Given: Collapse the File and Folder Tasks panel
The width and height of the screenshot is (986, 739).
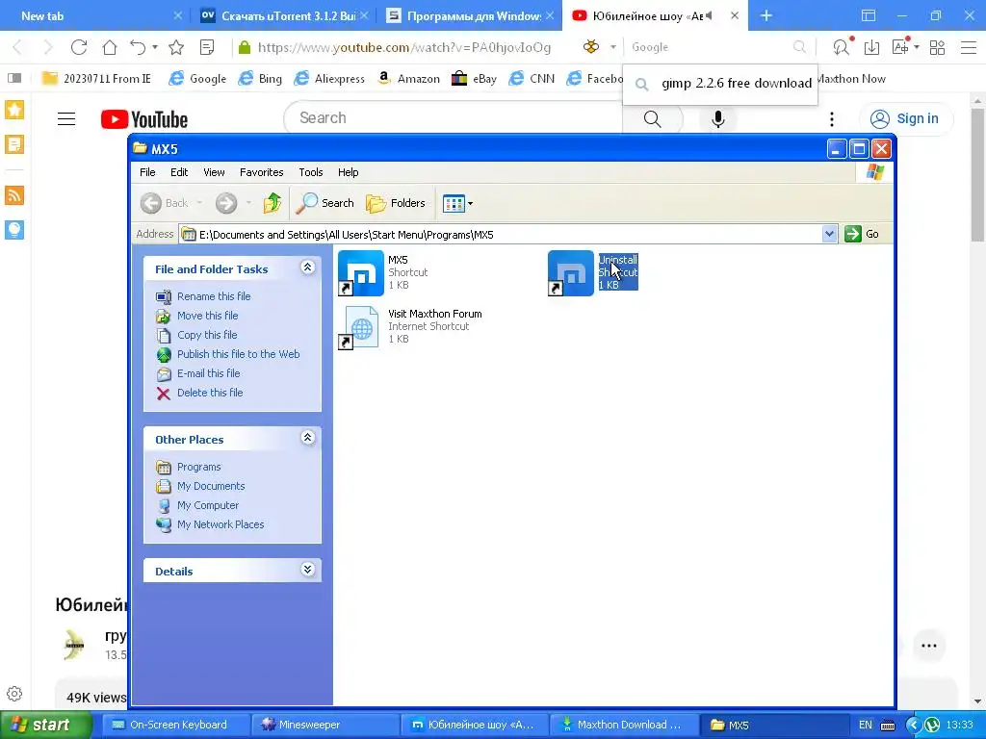Looking at the screenshot, I should coord(307,268).
